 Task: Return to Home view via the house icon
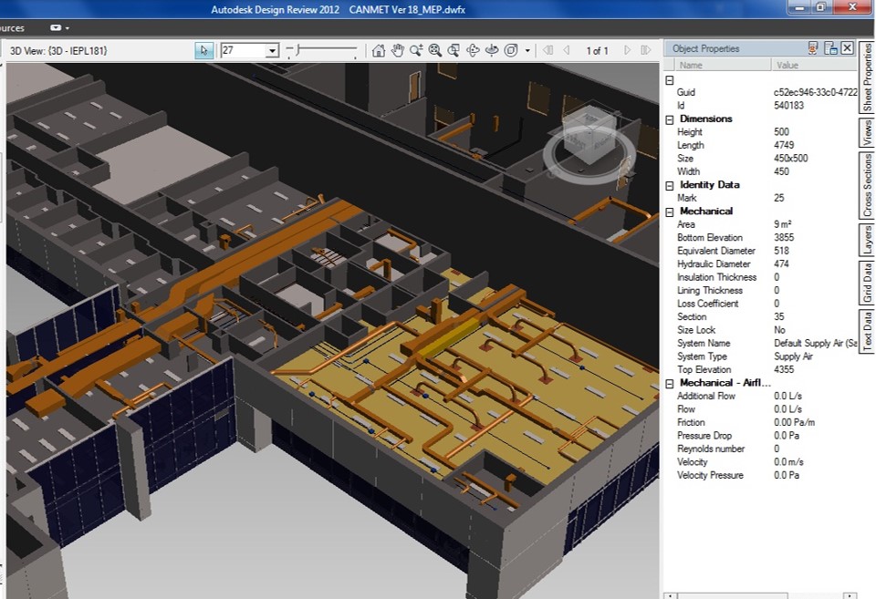[x=381, y=51]
